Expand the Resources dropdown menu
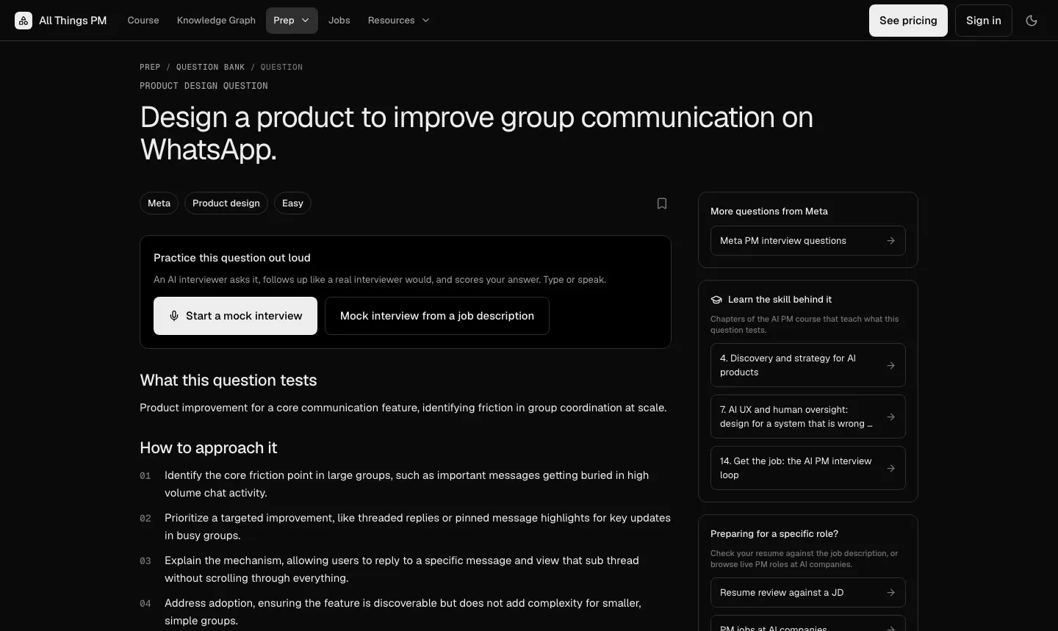Image resolution: width=1058 pixels, height=631 pixels. pyautogui.click(x=398, y=21)
